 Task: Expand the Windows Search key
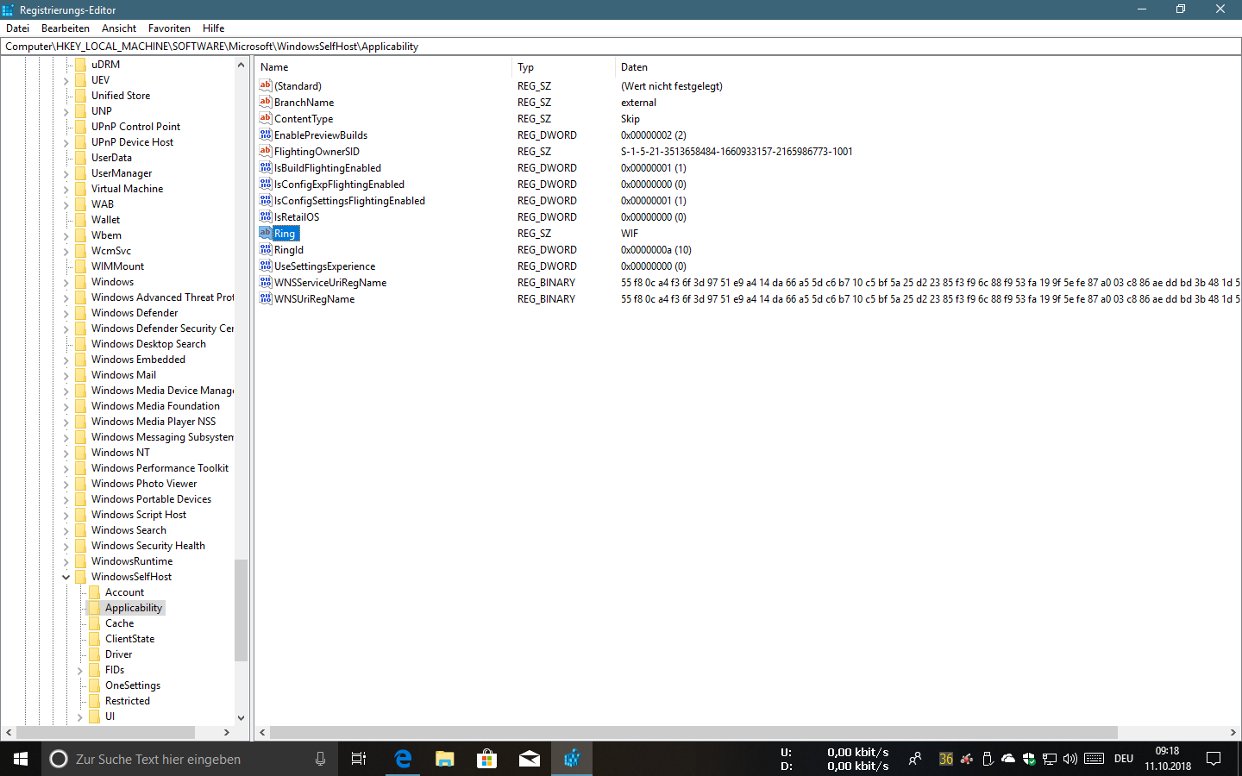(x=66, y=530)
